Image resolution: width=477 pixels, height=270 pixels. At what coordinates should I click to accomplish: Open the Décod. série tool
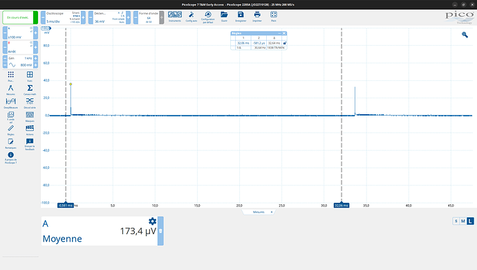pyautogui.click(x=30, y=103)
